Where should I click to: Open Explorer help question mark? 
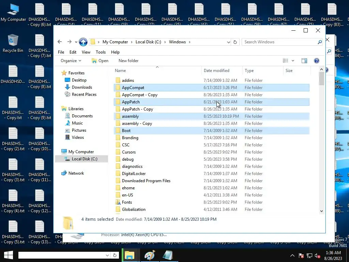click(x=316, y=61)
